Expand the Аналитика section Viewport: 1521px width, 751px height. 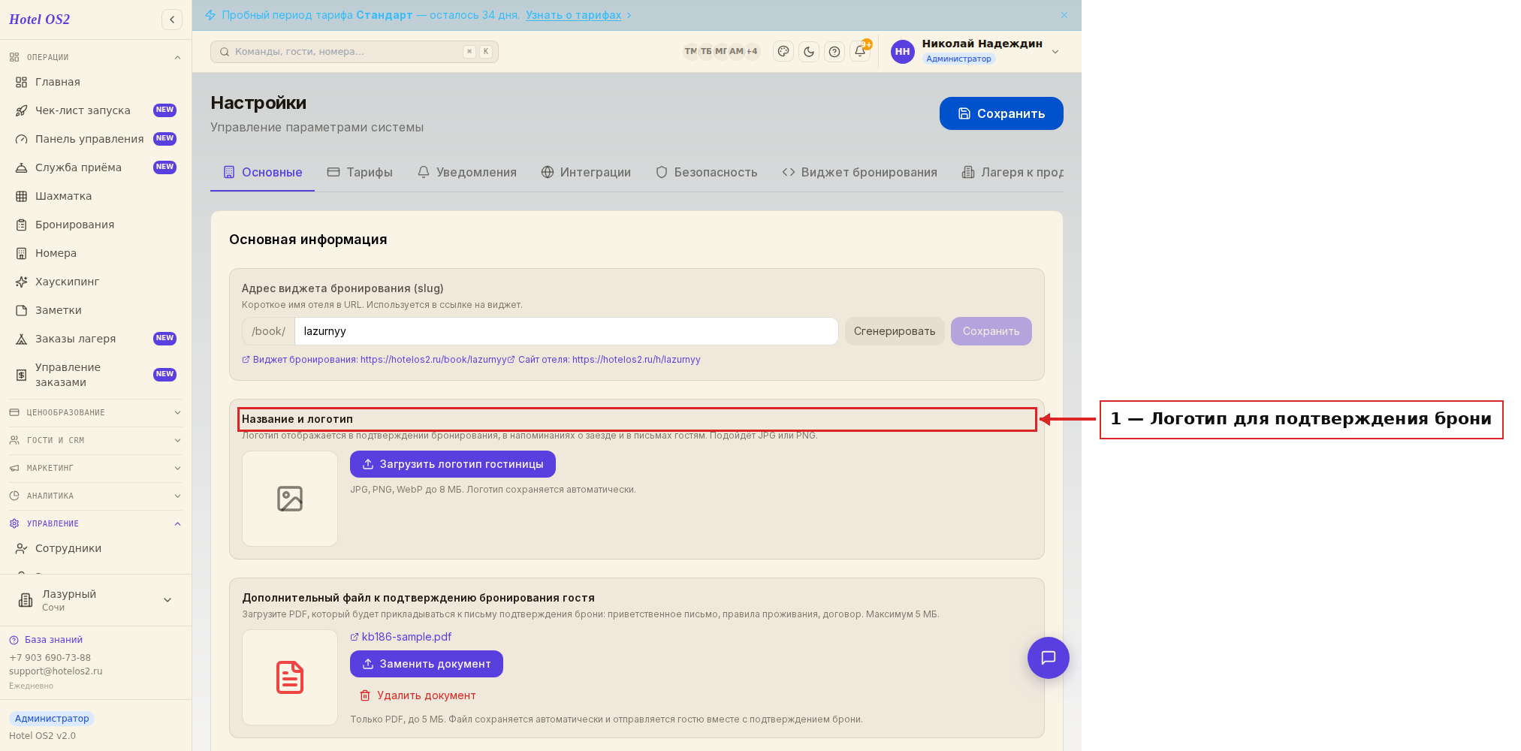[95, 496]
